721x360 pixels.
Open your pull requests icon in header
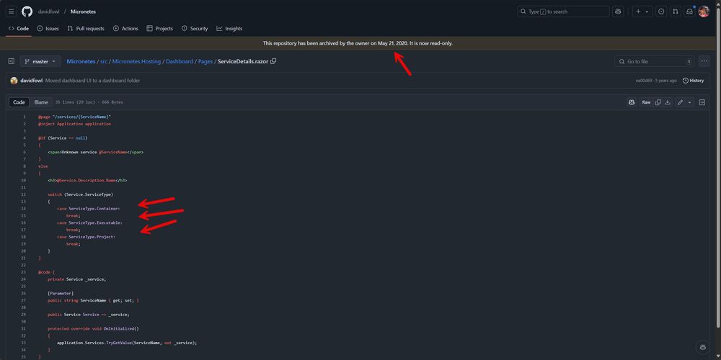(x=675, y=12)
